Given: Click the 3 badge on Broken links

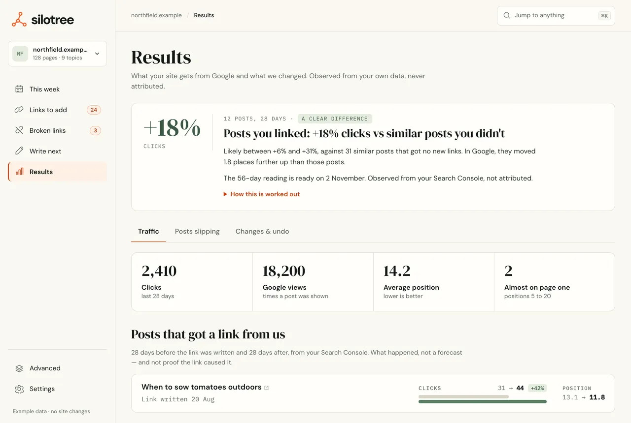Looking at the screenshot, I should click(x=95, y=130).
